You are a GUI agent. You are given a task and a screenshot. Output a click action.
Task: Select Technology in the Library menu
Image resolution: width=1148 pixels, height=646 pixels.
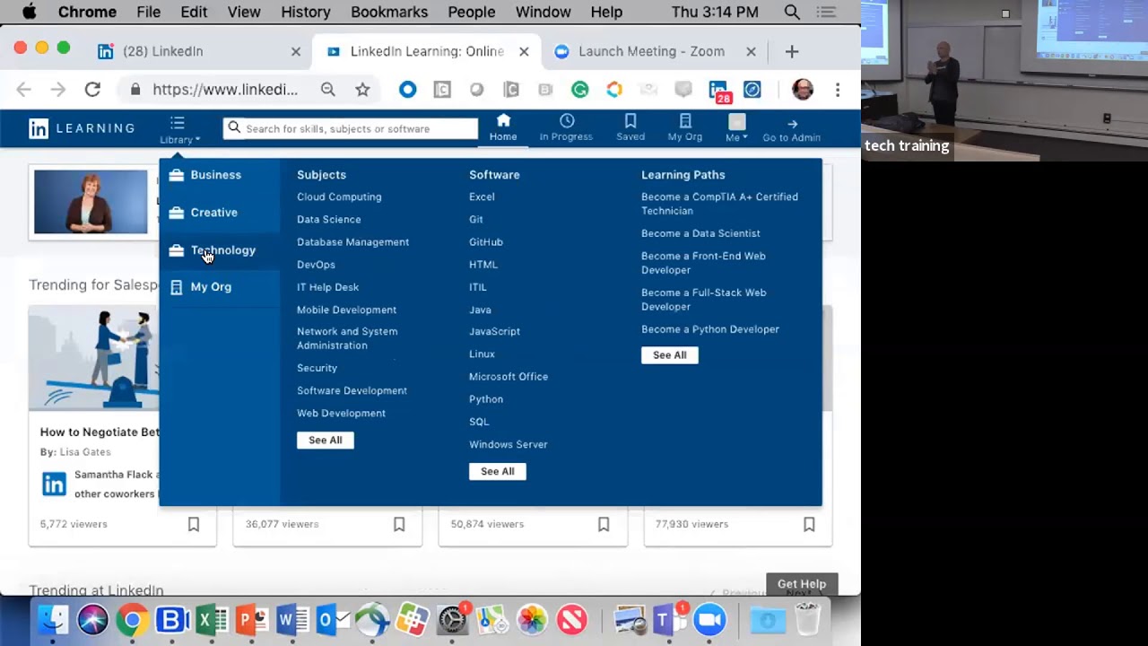223,250
